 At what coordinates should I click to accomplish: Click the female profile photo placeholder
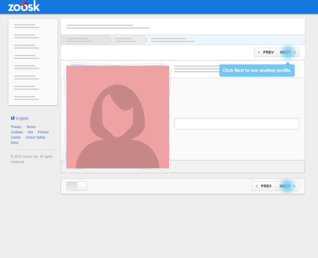coord(117,117)
